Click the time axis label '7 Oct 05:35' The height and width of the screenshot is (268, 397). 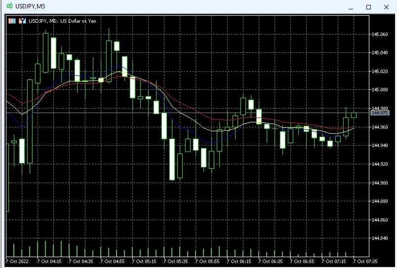pos(176,261)
